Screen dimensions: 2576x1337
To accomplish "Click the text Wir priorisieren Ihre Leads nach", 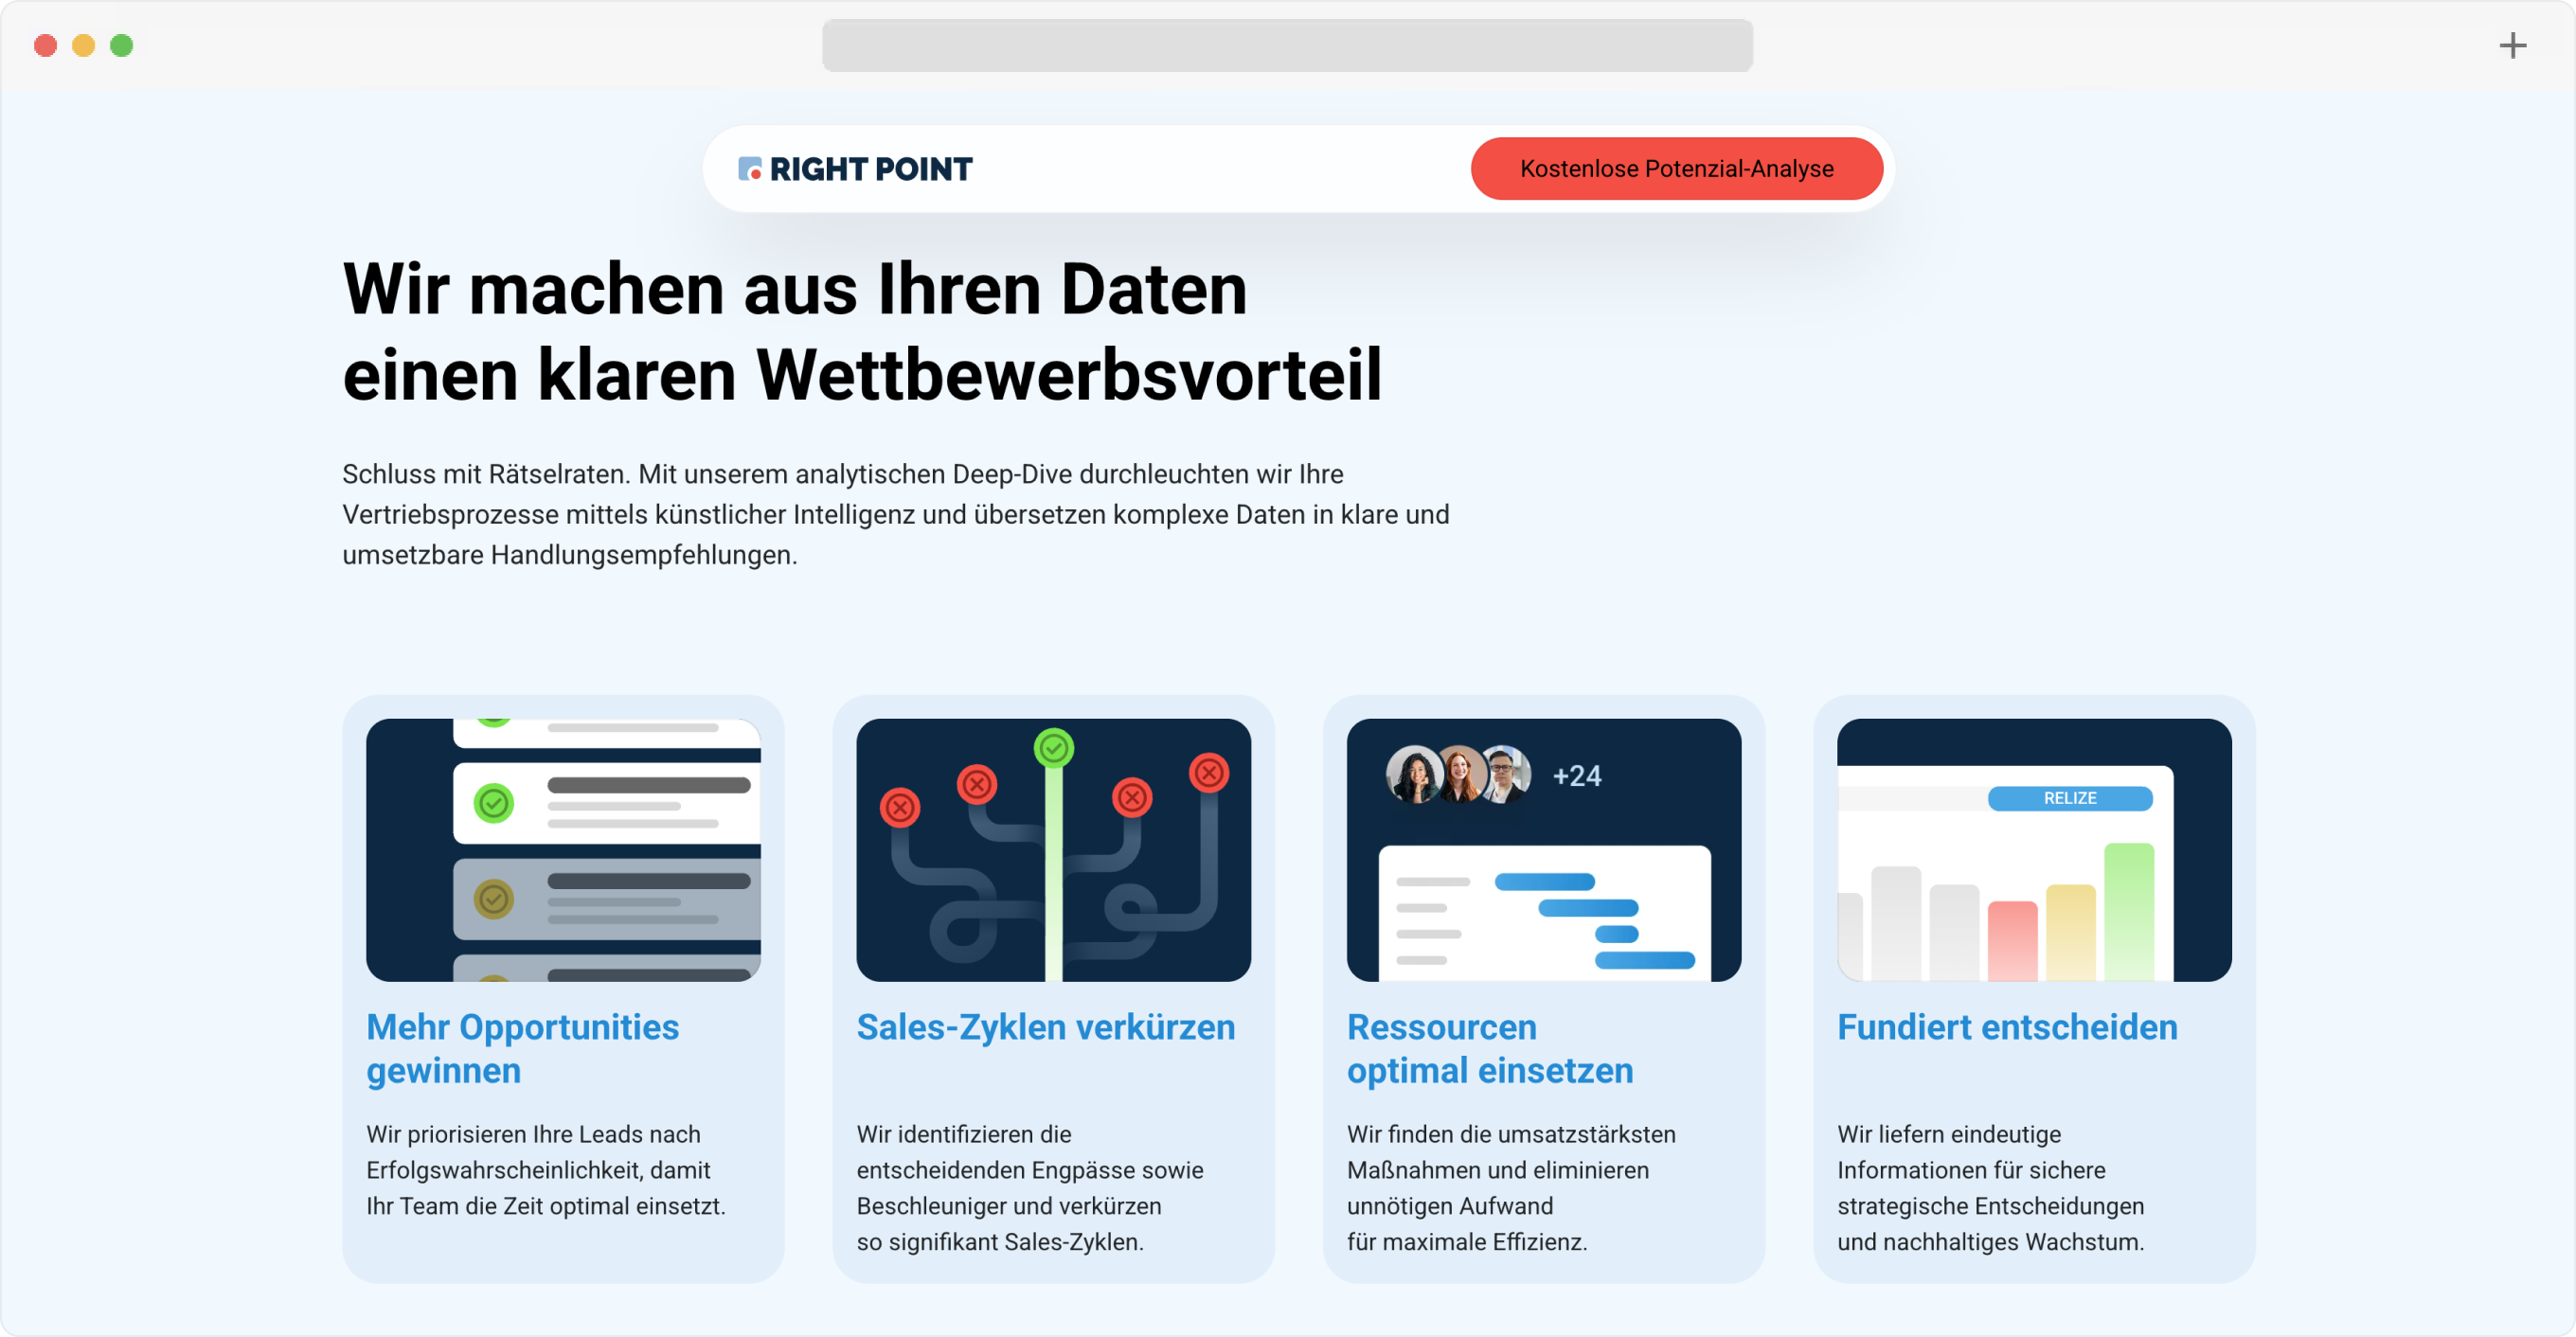I will [x=545, y=1169].
